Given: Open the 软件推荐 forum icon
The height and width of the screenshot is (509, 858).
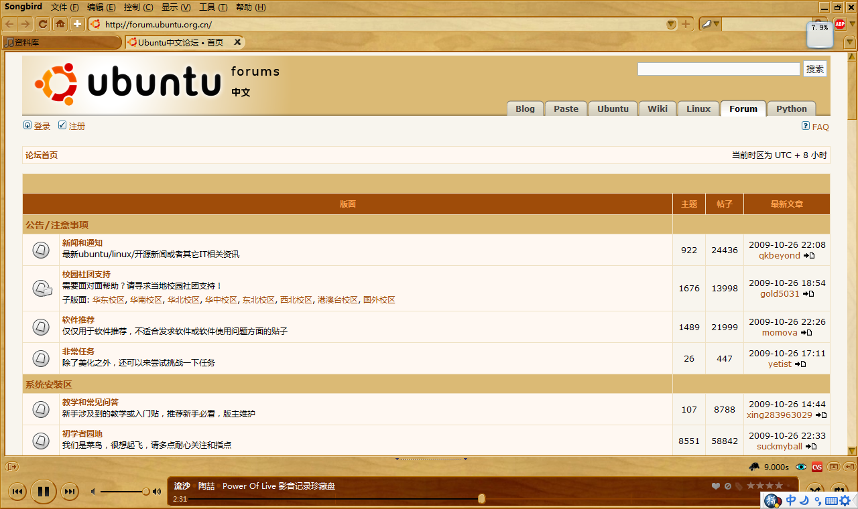Looking at the screenshot, I should tap(41, 328).
